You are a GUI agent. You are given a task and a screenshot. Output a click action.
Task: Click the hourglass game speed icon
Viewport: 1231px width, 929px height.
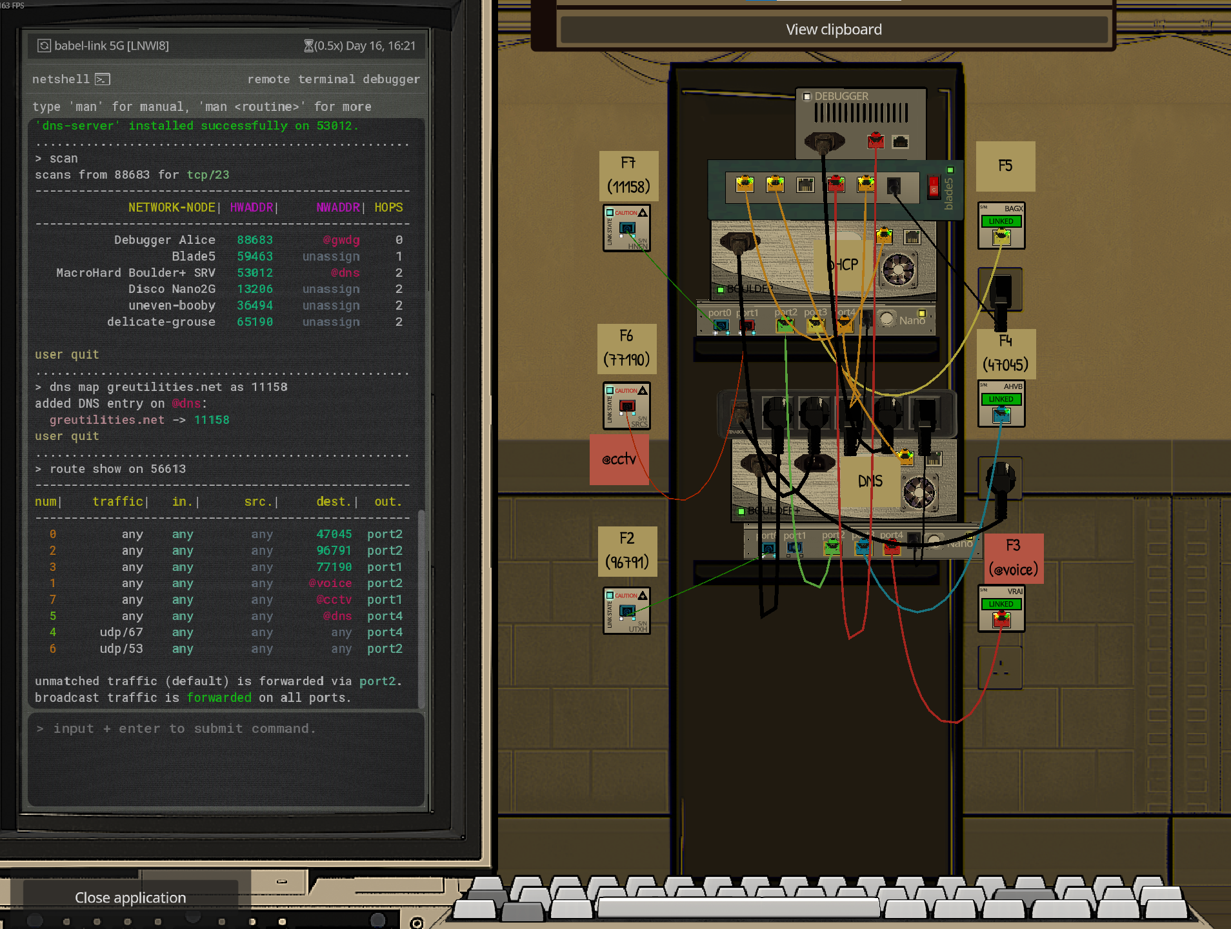[308, 46]
